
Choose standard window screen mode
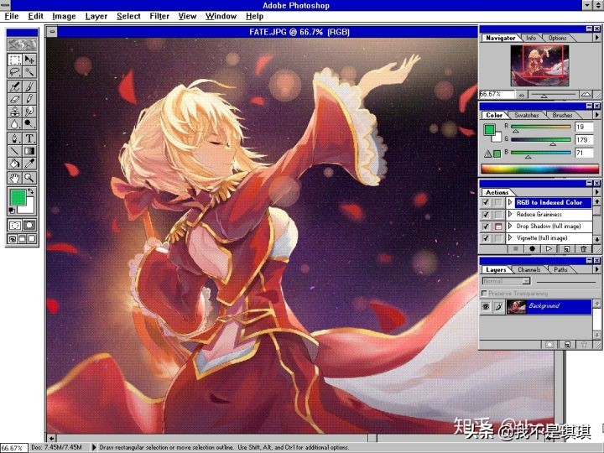tap(13, 239)
